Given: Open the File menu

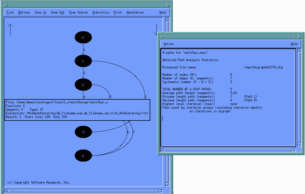Looking at the screenshot, I should pyautogui.click(x=10, y=12).
